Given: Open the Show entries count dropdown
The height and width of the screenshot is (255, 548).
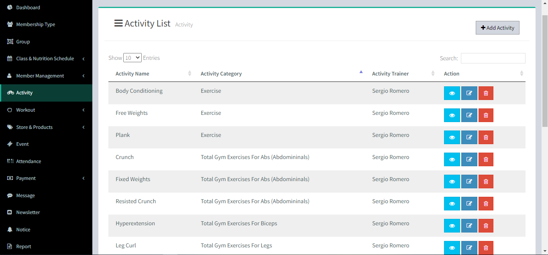Looking at the screenshot, I should 132,58.
